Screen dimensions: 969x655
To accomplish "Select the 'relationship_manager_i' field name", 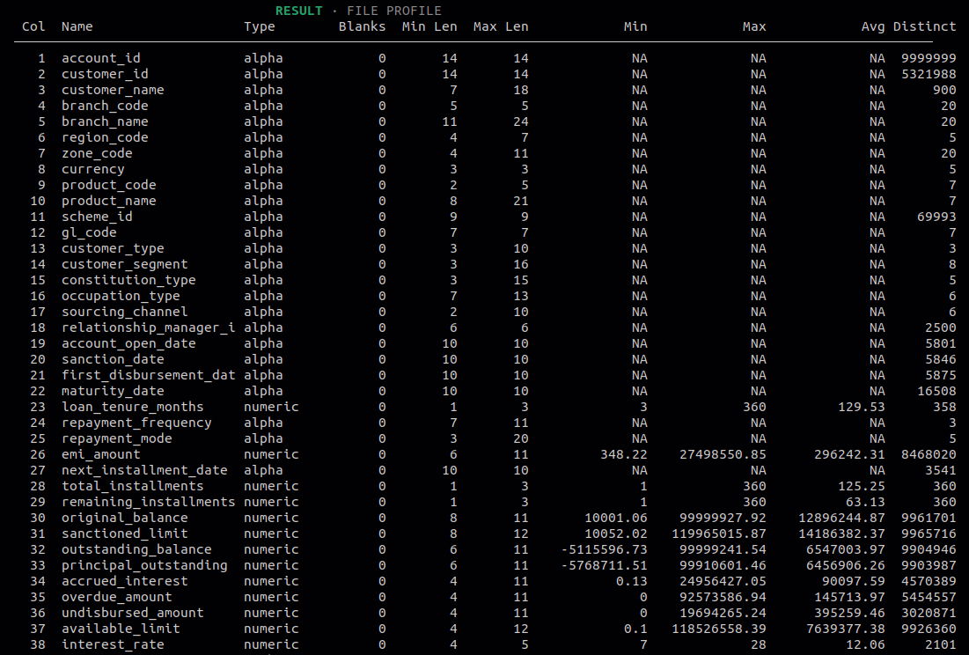I will click(149, 327).
